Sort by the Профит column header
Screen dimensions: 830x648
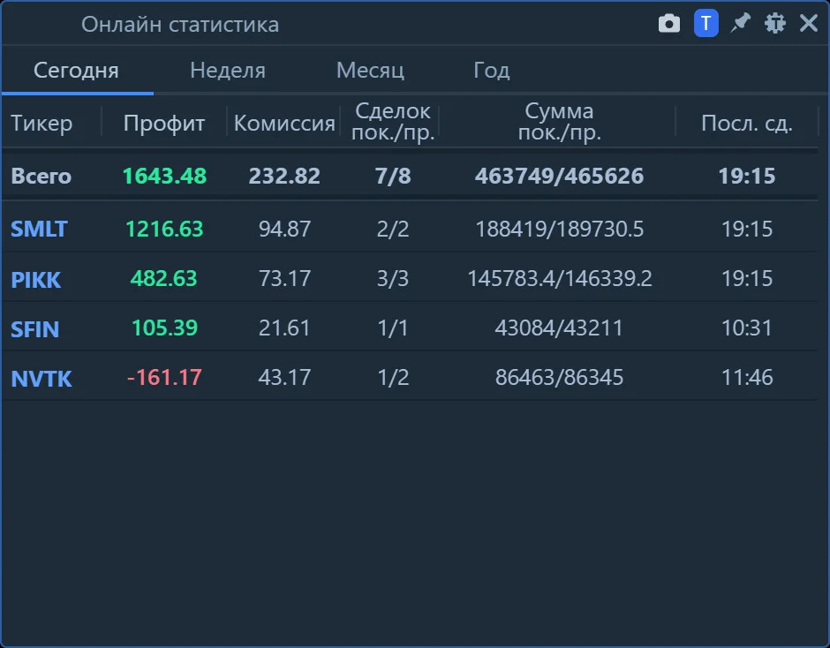coord(164,124)
